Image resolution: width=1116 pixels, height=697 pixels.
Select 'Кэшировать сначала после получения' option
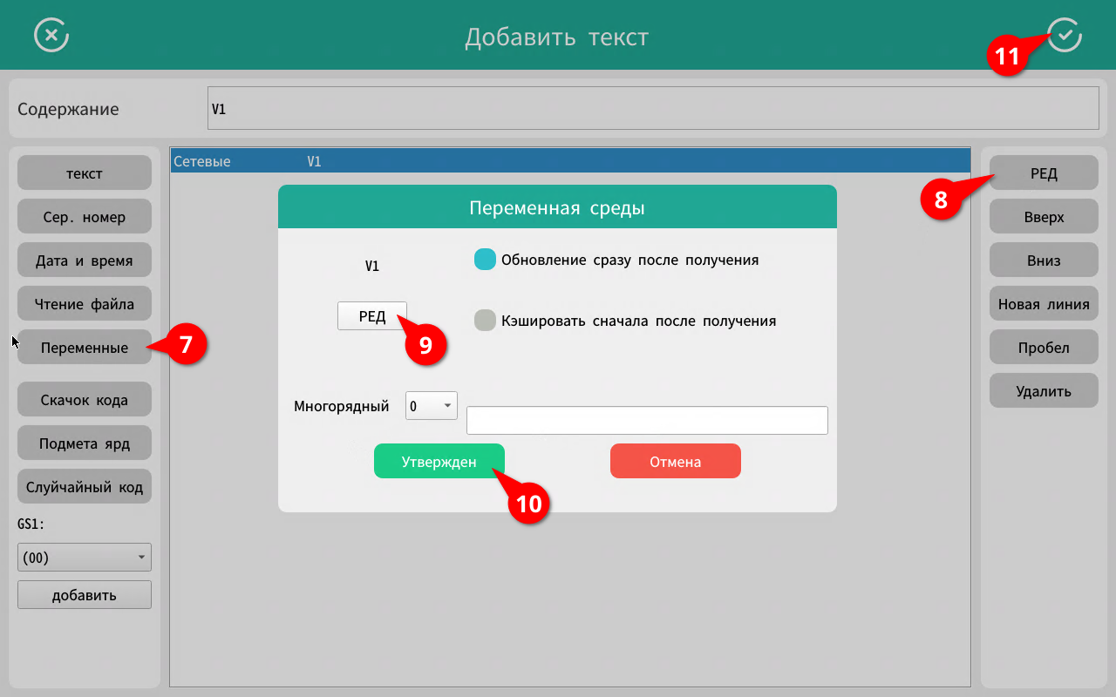click(x=485, y=321)
